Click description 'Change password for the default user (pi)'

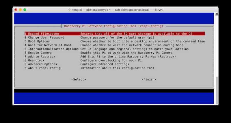point(117,38)
